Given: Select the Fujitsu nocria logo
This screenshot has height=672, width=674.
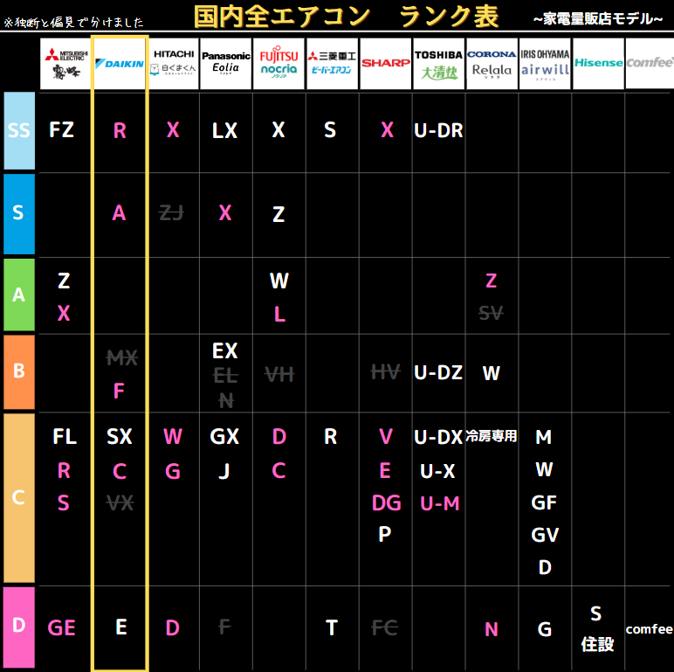Looking at the screenshot, I should 279,64.
